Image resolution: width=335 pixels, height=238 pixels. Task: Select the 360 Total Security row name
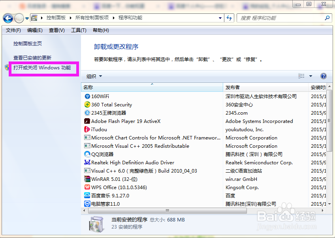(x=111, y=105)
